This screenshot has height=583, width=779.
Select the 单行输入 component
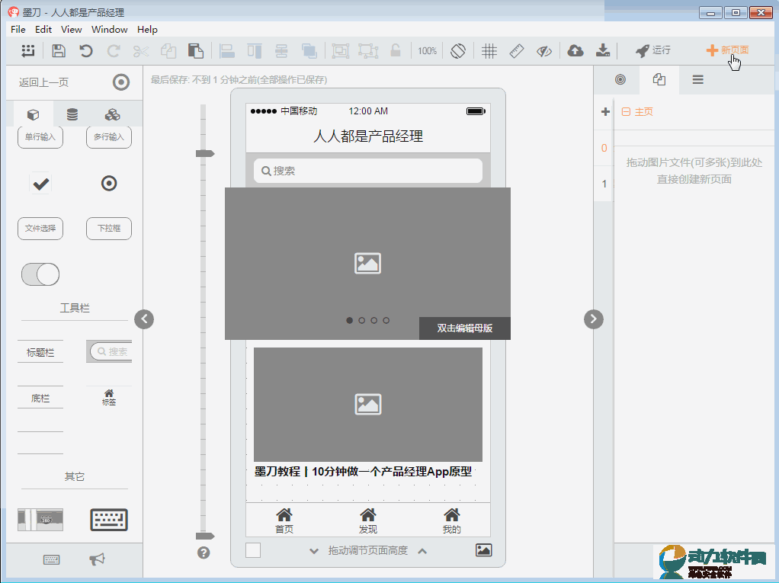pyautogui.click(x=40, y=137)
